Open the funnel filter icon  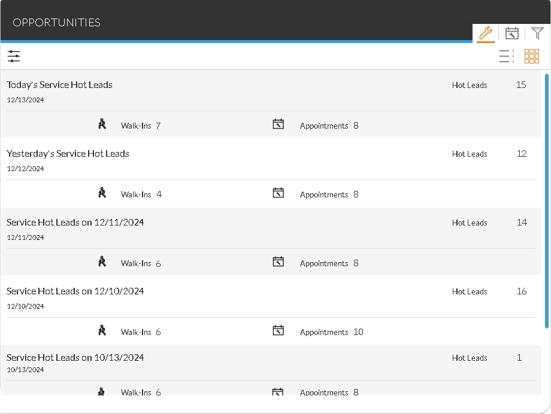coord(537,33)
